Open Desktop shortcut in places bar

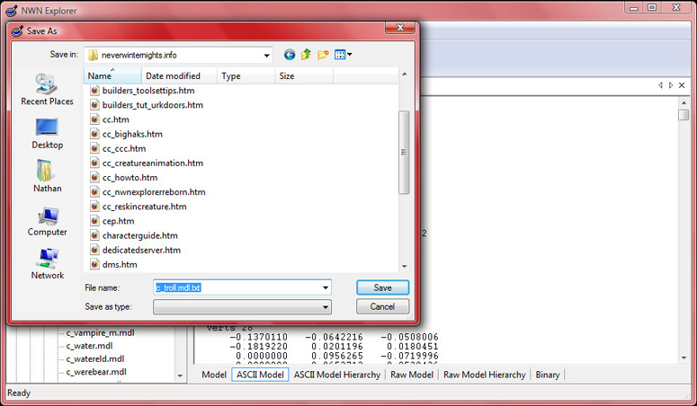pos(47,134)
